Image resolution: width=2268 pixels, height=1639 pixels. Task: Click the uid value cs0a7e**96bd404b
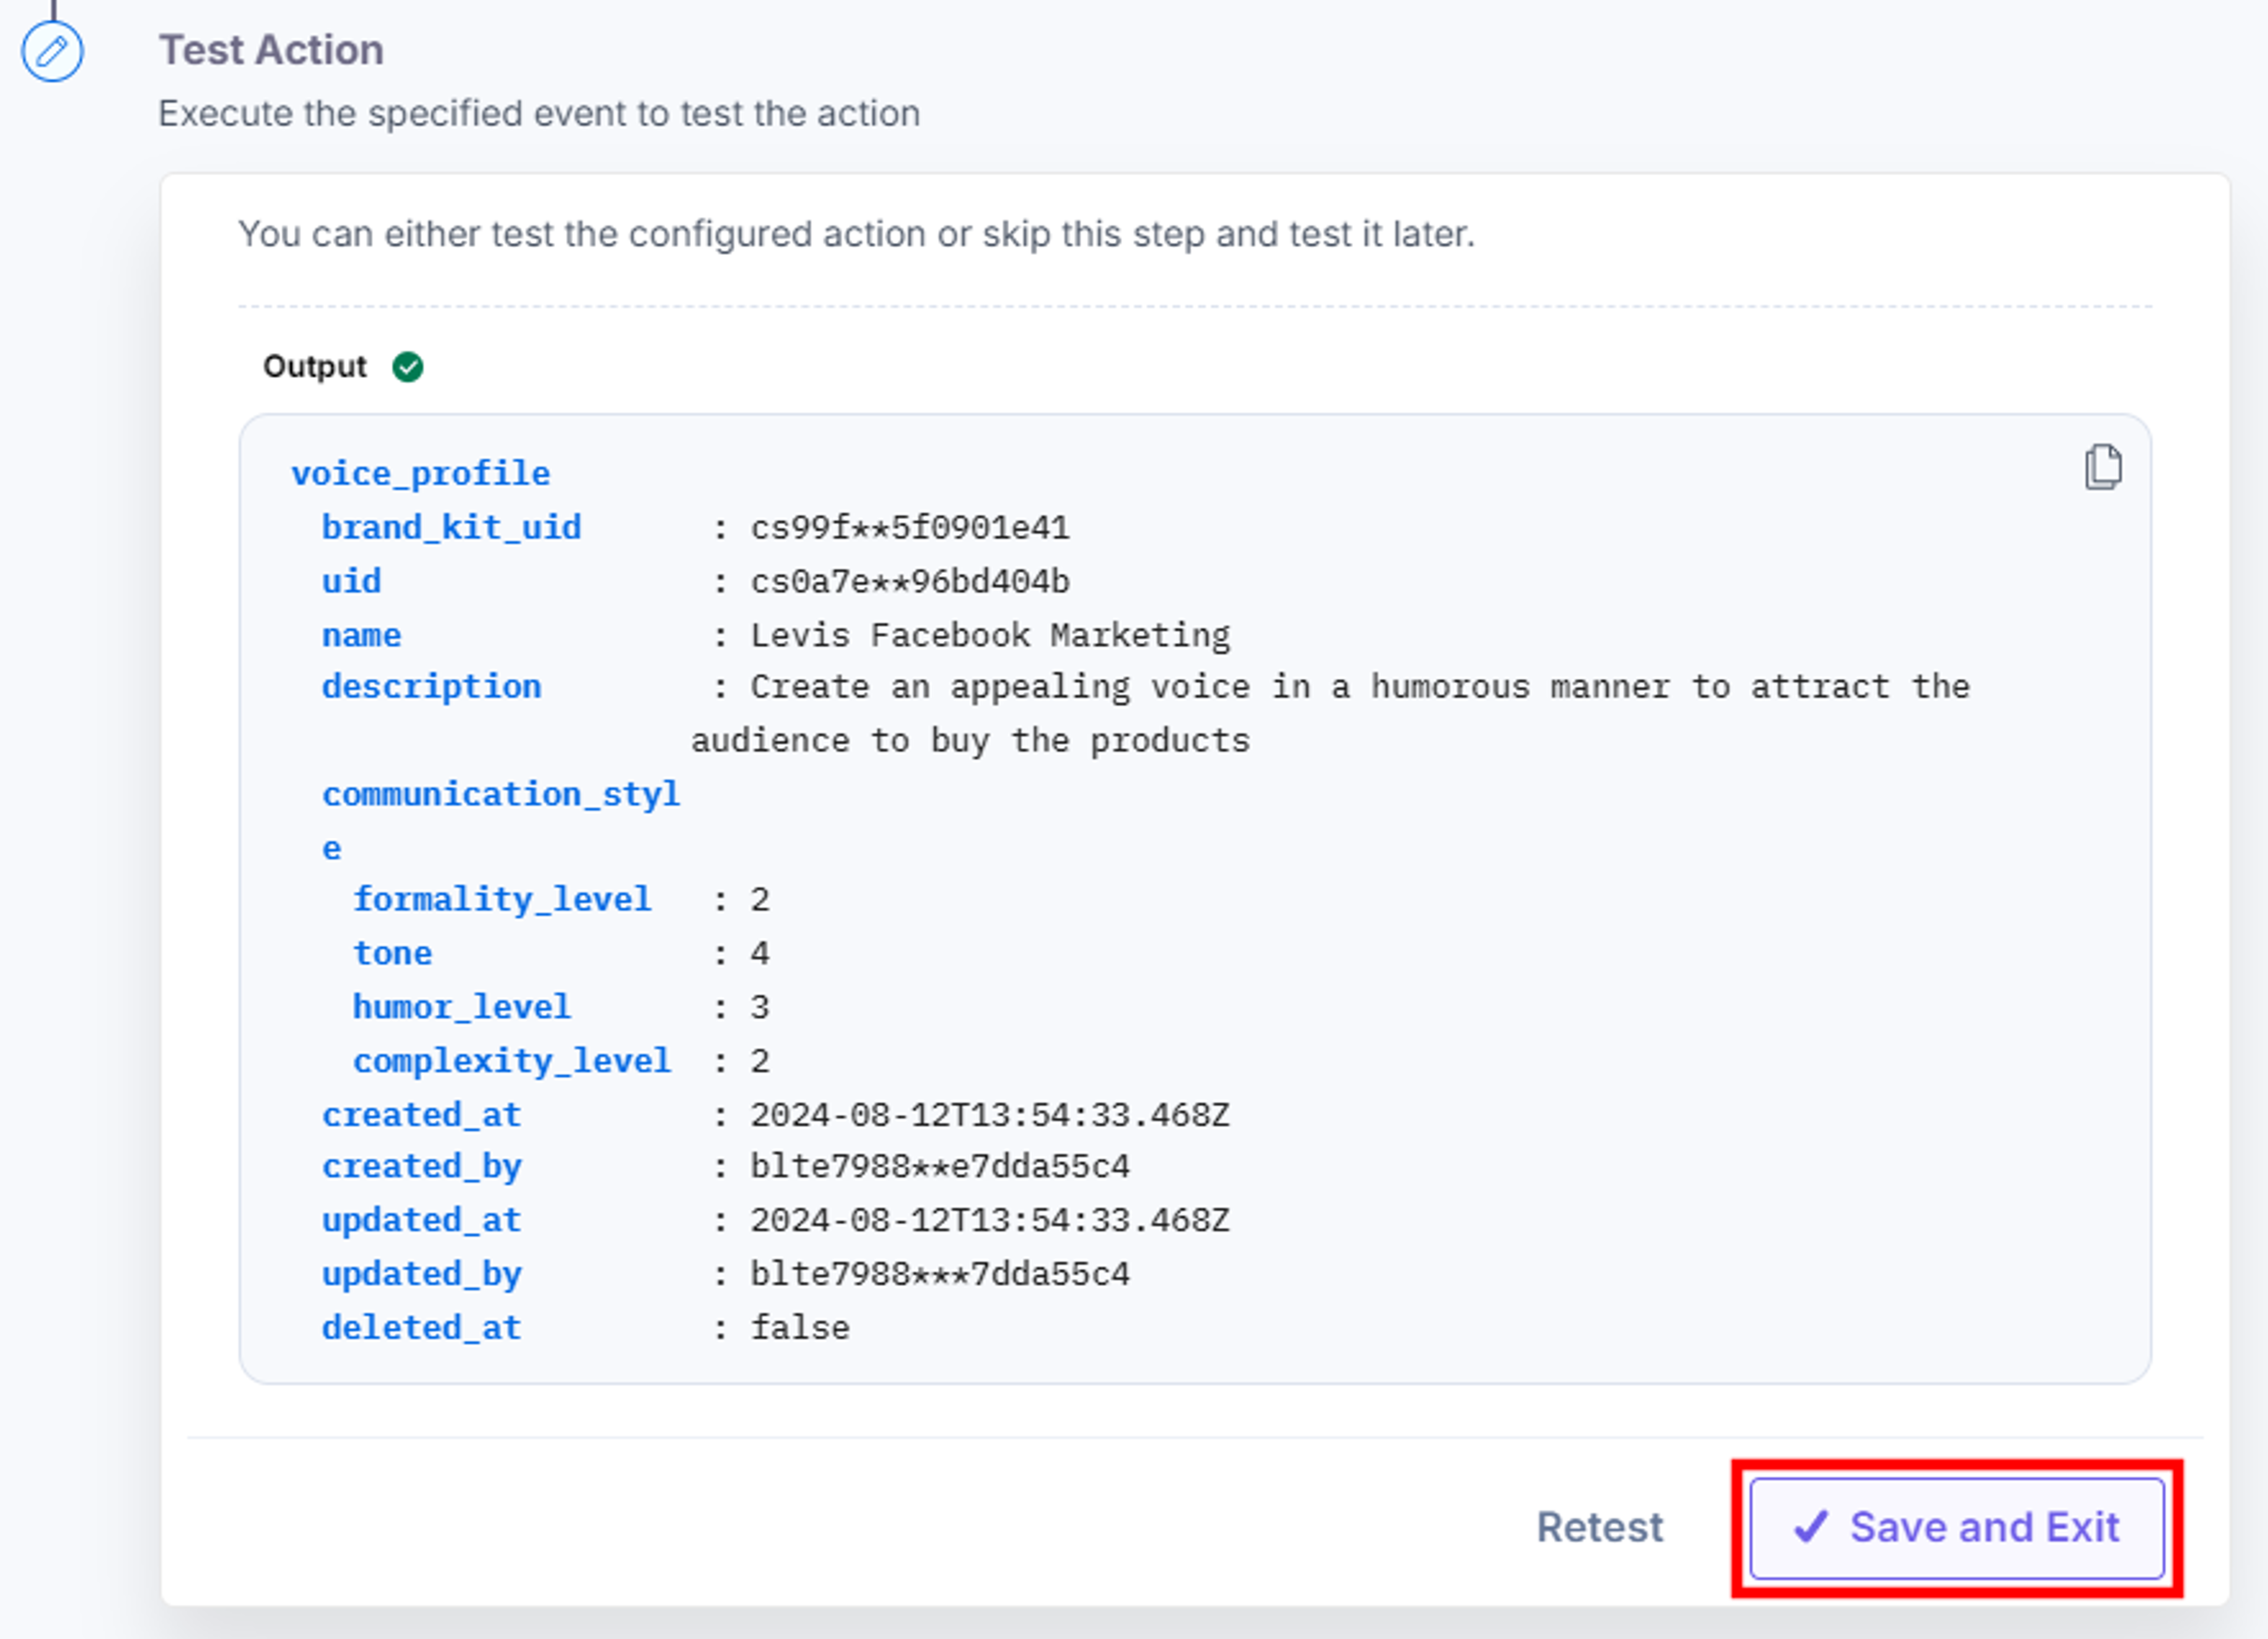(x=910, y=581)
